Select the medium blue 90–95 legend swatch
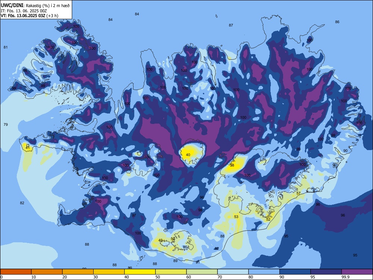The width and height of the screenshot is (373, 280). [295, 272]
